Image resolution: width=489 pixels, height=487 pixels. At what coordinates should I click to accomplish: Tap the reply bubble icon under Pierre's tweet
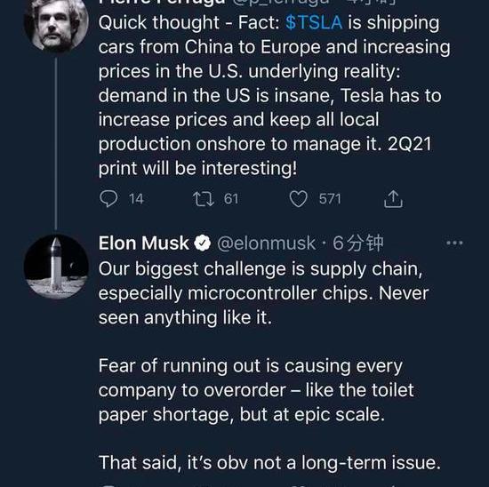pyautogui.click(x=108, y=198)
